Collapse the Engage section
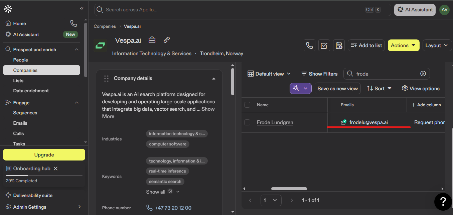Image resolution: width=453 pixels, height=215 pixels. pyautogui.click(x=77, y=103)
